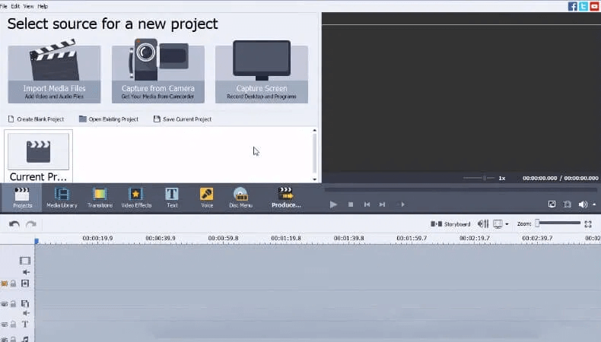The width and height of the screenshot is (601, 342).
Task: Click the projects list scroll-down arrow
Action: [x=314, y=179]
